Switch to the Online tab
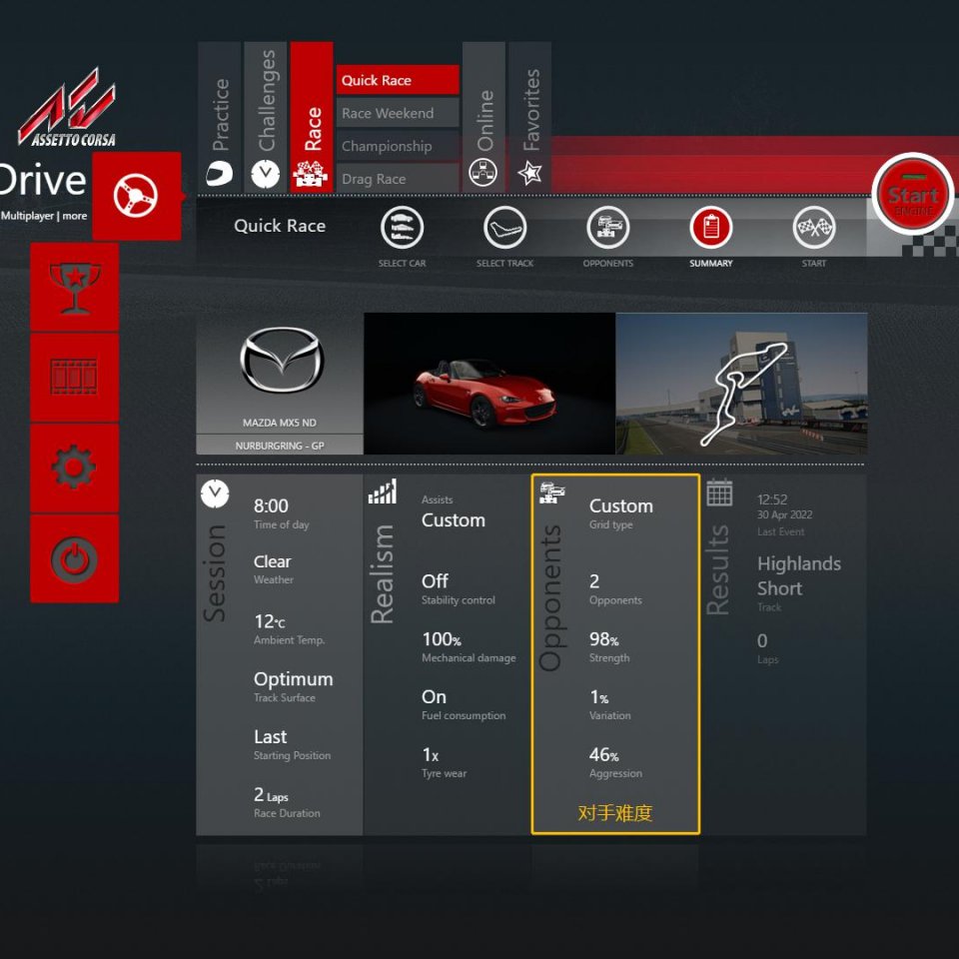The image size is (959, 959). [x=483, y=117]
